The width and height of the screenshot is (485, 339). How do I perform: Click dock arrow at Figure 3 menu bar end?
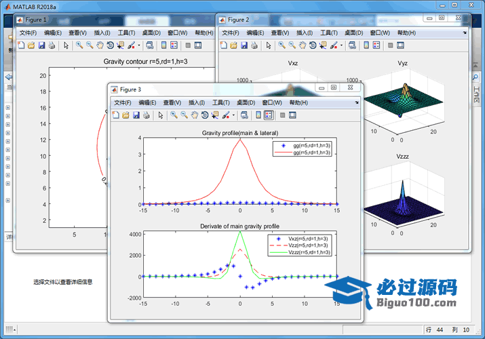click(357, 102)
